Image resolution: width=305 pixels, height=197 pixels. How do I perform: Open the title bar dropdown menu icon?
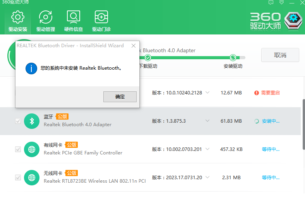point(281,2)
